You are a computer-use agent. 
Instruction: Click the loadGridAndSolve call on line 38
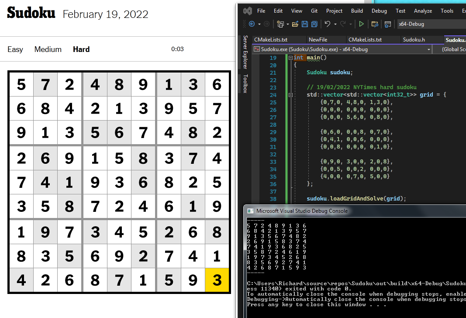(x=356, y=198)
